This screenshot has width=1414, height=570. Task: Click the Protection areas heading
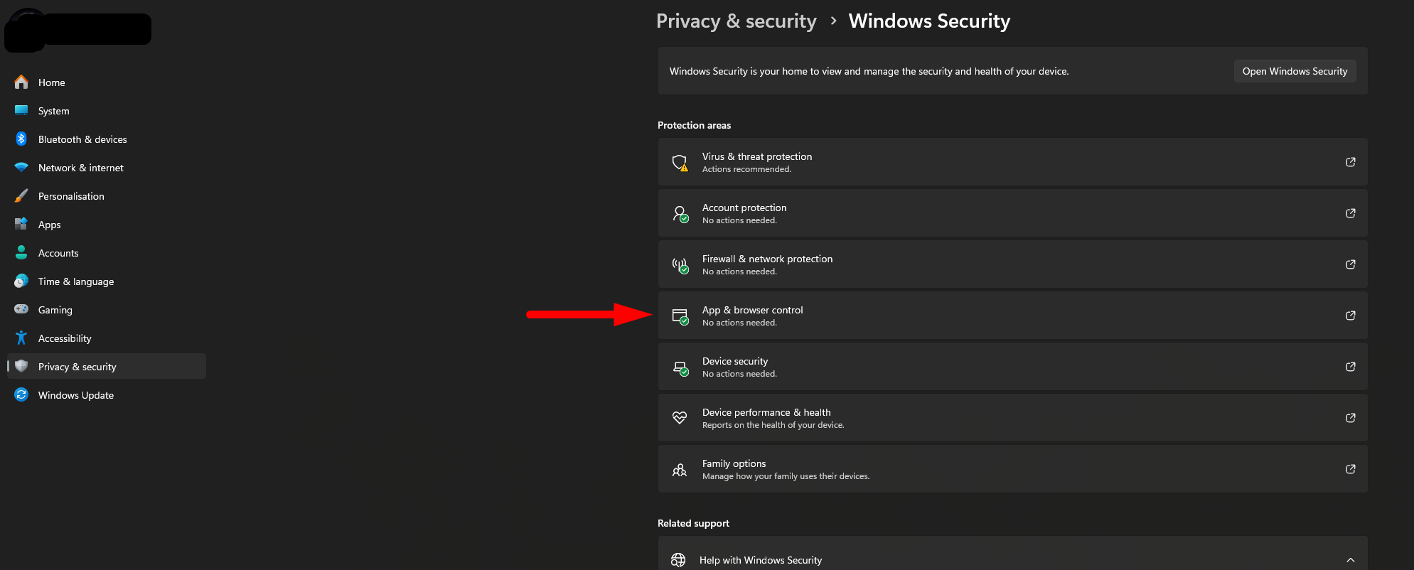click(694, 125)
